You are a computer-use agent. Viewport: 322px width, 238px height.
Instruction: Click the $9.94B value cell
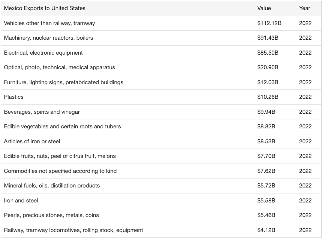266,112
